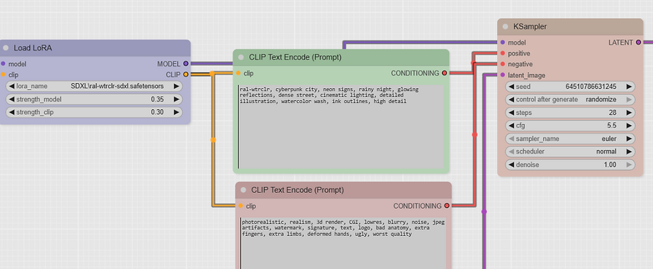Click the orange clip wire midpoint dot
The height and width of the screenshot is (269, 653).
click(213, 140)
